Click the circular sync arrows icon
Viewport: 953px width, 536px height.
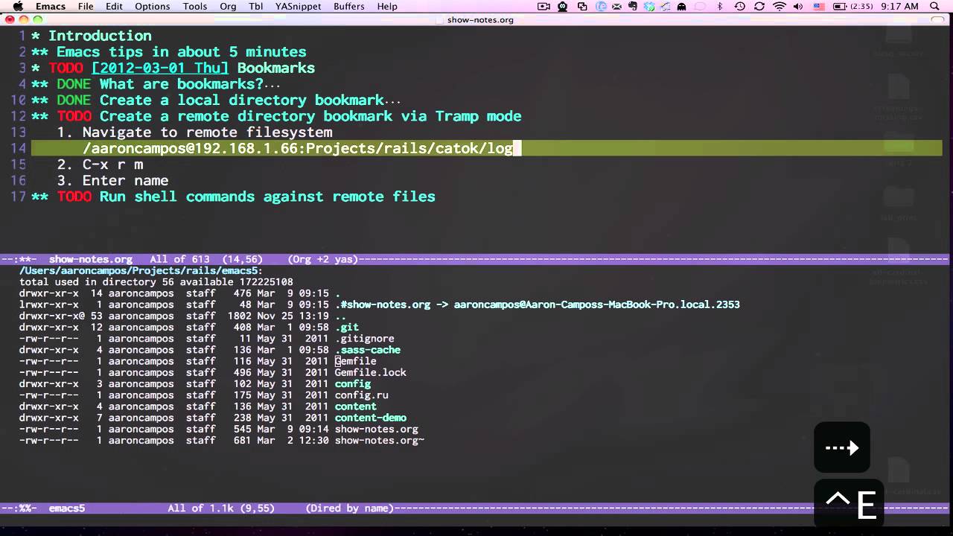759,6
